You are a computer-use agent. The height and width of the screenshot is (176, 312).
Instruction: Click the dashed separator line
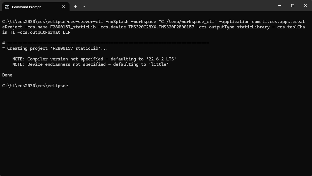(x=106, y=43)
